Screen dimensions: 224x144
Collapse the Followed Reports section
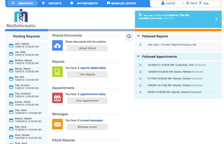click(x=138, y=36)
